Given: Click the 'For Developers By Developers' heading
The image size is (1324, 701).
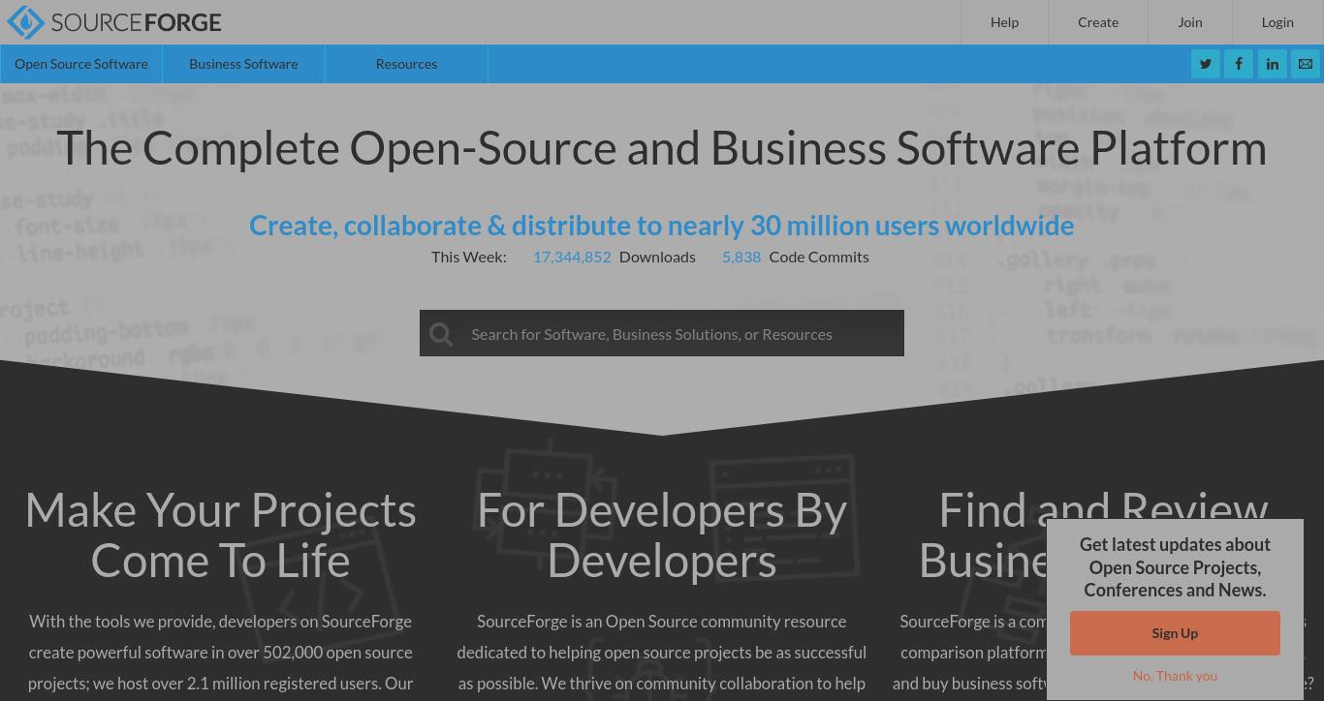Looking at the screenshot, I should (x=662, y=535).
